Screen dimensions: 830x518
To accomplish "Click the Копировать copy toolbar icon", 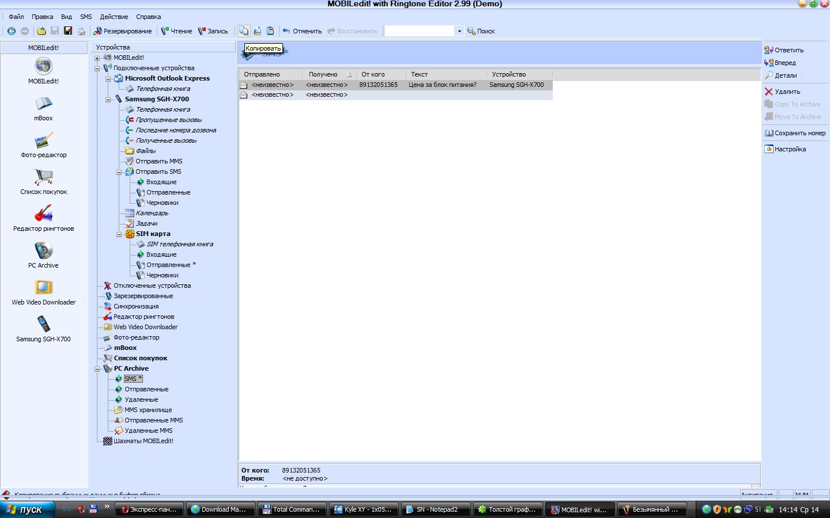I will [244, 31].
